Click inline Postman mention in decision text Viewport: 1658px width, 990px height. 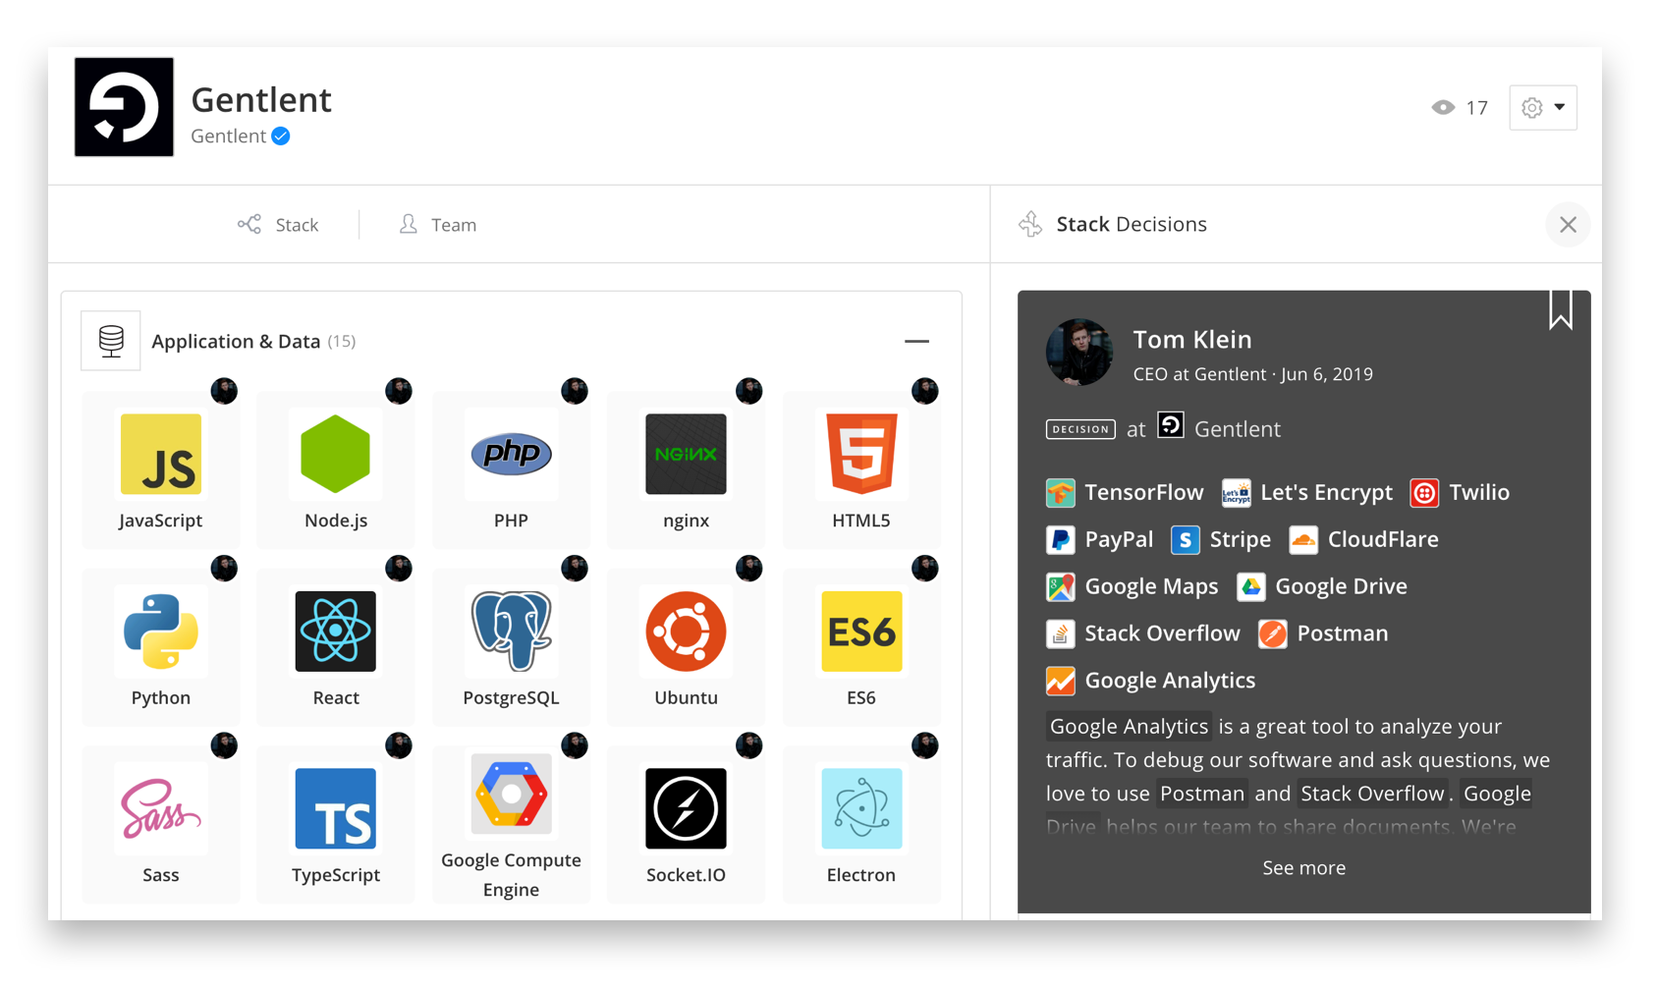(x=1201, y=794)
